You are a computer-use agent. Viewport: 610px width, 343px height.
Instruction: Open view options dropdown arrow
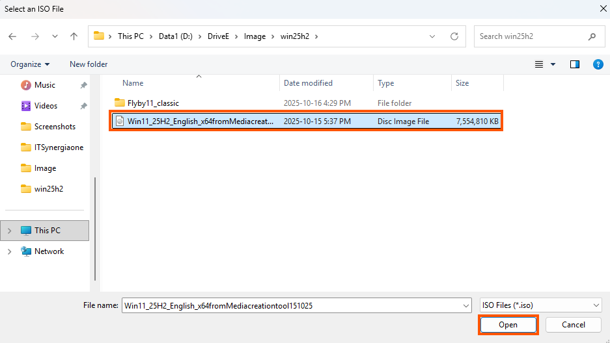[553, 64]
